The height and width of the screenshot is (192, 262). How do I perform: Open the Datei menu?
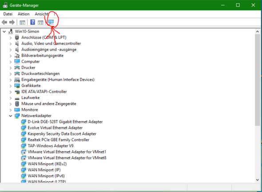coord(8,14)
